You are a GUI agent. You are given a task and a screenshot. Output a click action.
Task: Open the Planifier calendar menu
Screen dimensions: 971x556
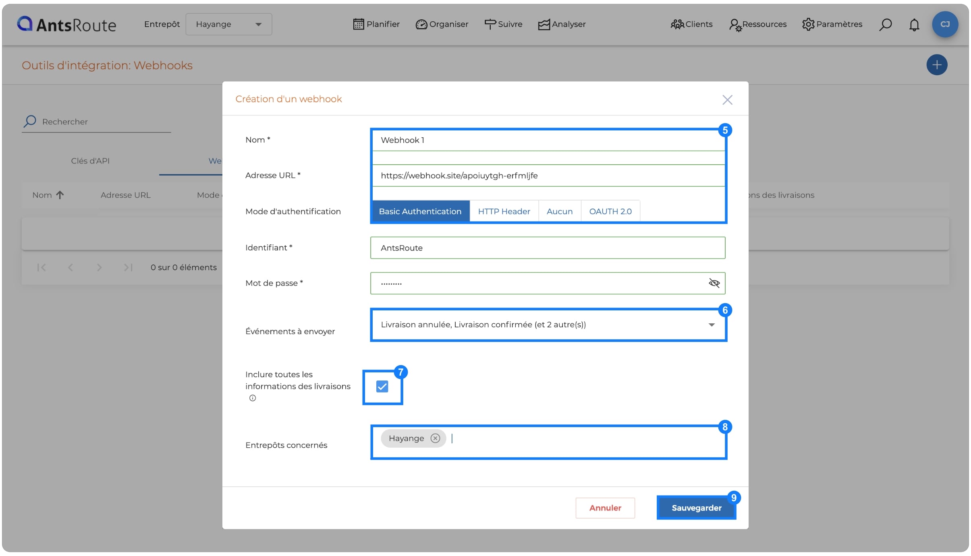[x=376, y=24]
